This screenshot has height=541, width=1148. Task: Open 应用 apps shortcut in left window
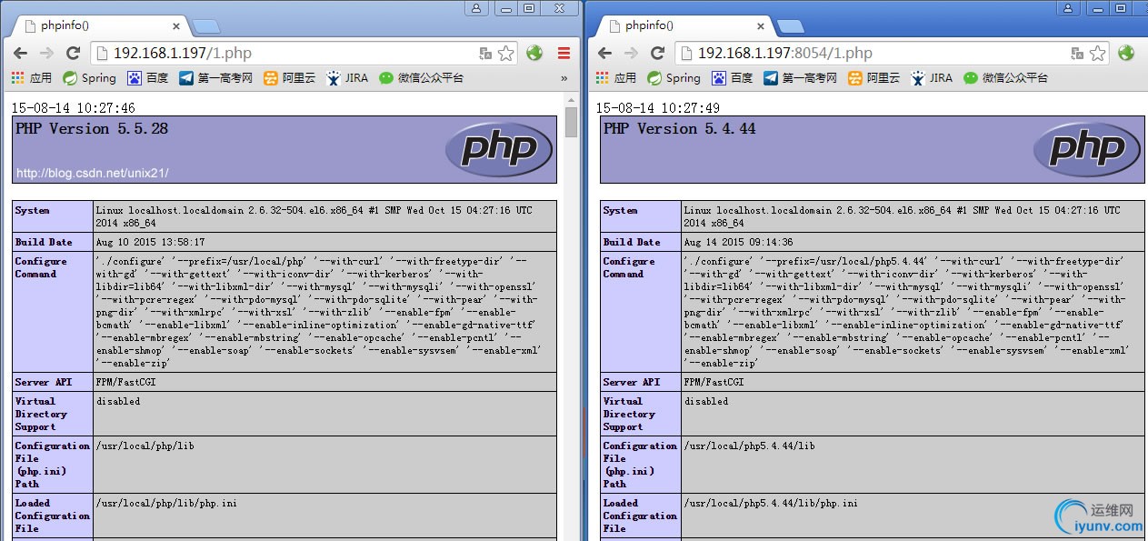[32, 78]
